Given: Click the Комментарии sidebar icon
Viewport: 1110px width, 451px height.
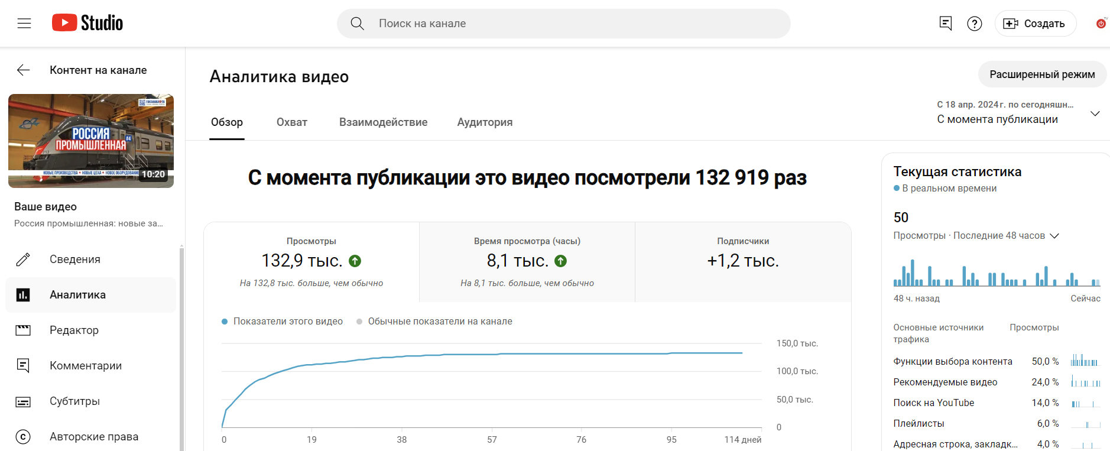Looking at the screenshot, I should (23, 366).
